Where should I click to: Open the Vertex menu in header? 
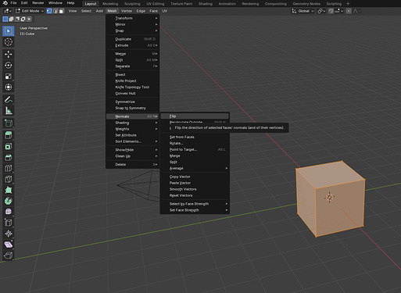(127, 11)
